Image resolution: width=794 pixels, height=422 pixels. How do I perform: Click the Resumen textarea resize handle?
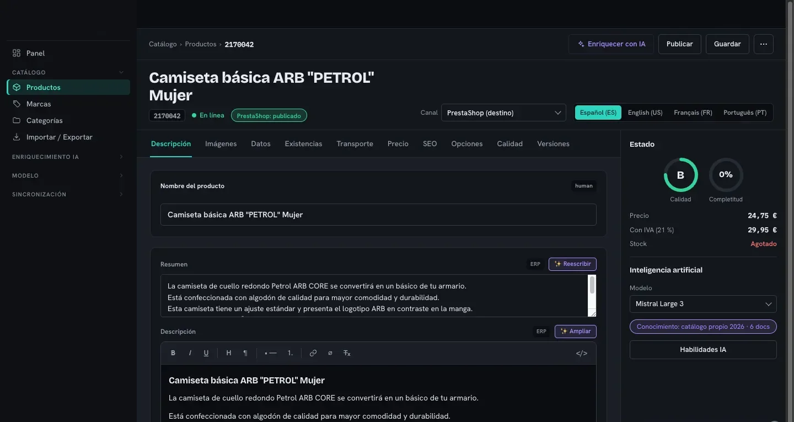[593, 313]
